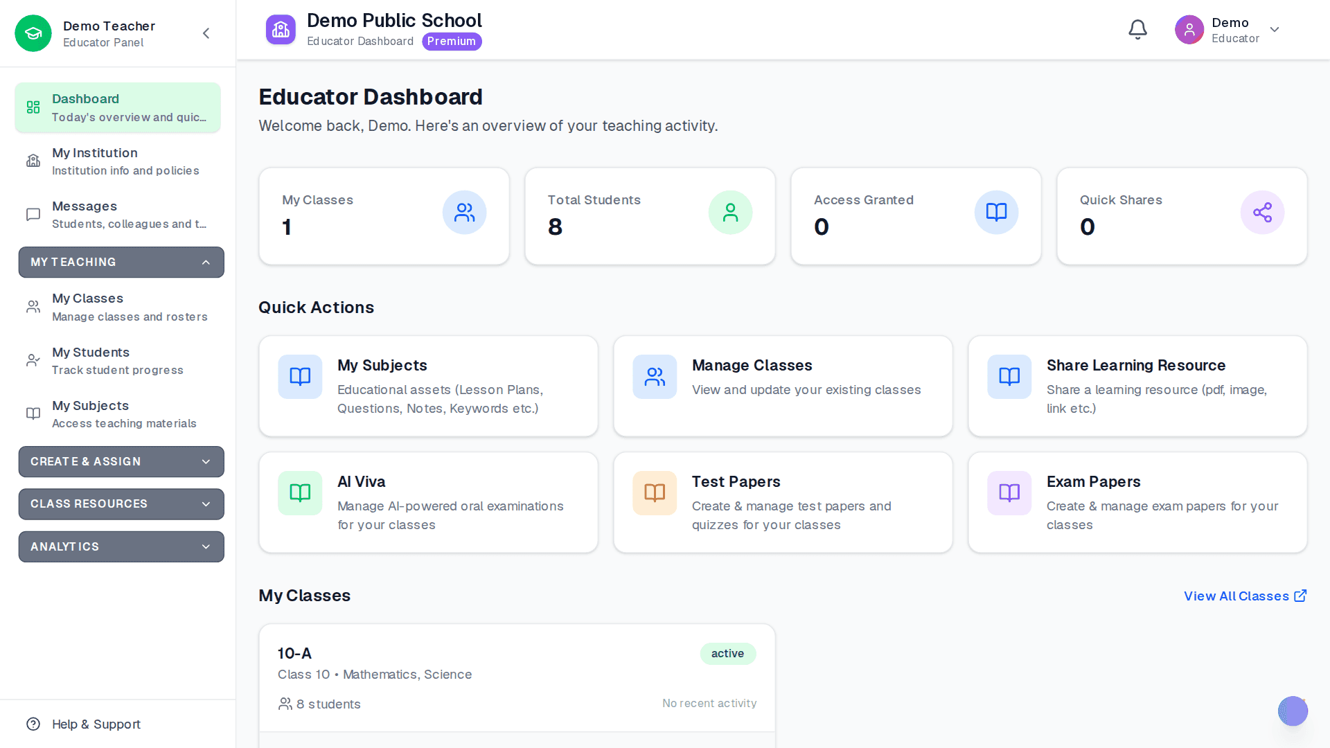This screenshot has height=748, width=1330.
Task: Click the purple school building icon
Action: [x=281, y=30]
